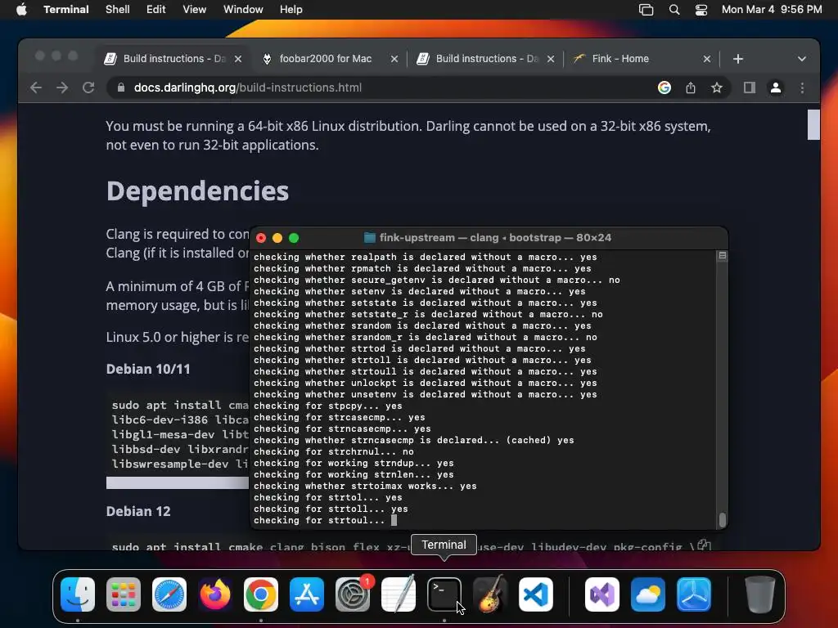The width and height of the screenshot is (838, 628).
Task: Launch GarageBand from the Dock
Action: [490, 594]
